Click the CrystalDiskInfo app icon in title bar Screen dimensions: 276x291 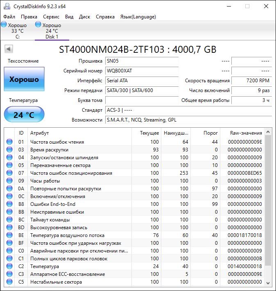pyautogui.click(x=7, y=7)
